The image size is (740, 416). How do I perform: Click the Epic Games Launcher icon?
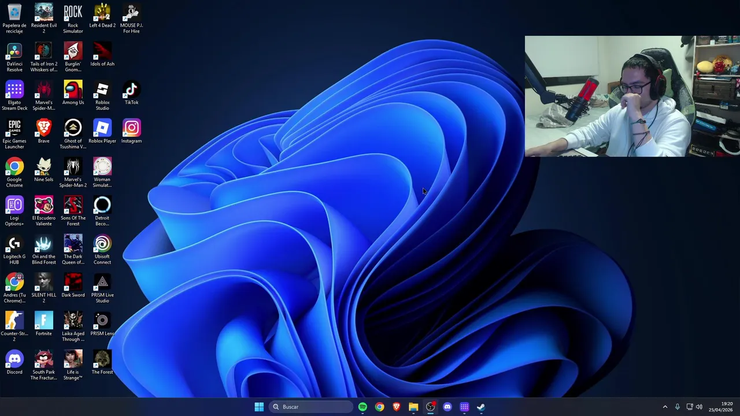(14, 134)
